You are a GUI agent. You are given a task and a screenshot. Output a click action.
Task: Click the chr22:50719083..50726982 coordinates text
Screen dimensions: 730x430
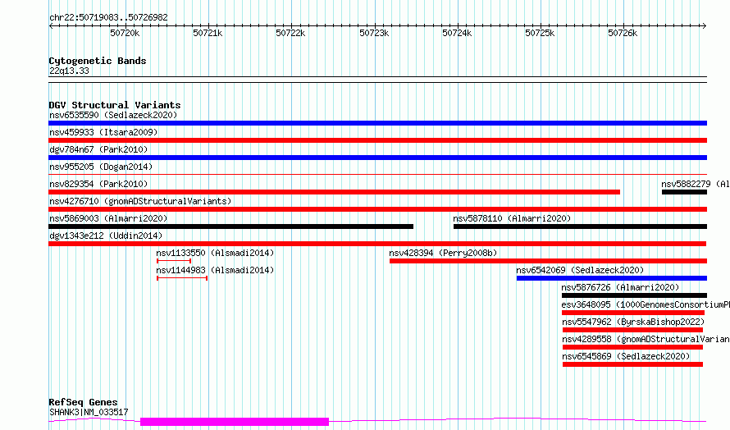click(108, 18)
